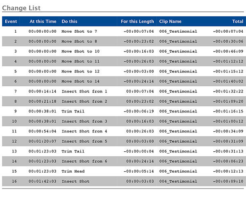The height and width of the screenshot is (202, 246).
Task: Click total -00:01:00:12
Action: click(228, 121)
